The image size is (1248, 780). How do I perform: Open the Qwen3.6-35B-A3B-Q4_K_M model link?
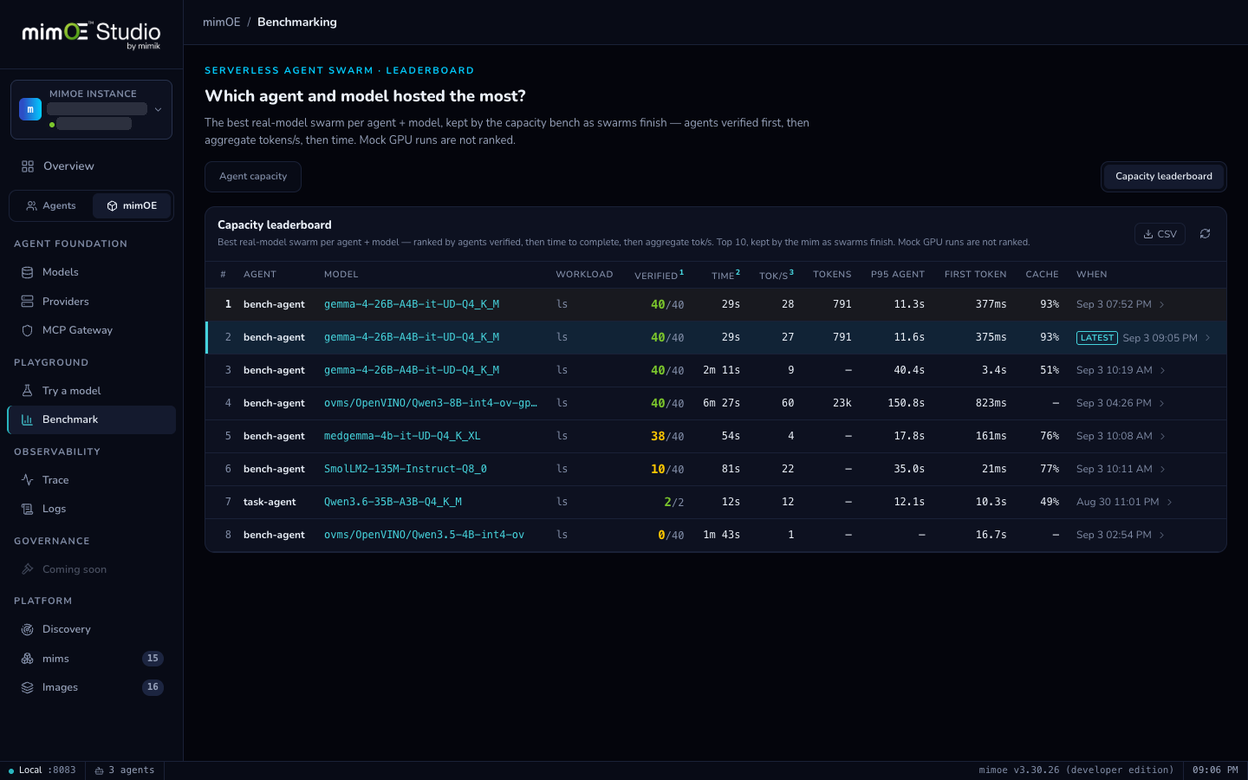tap(393, 502)
